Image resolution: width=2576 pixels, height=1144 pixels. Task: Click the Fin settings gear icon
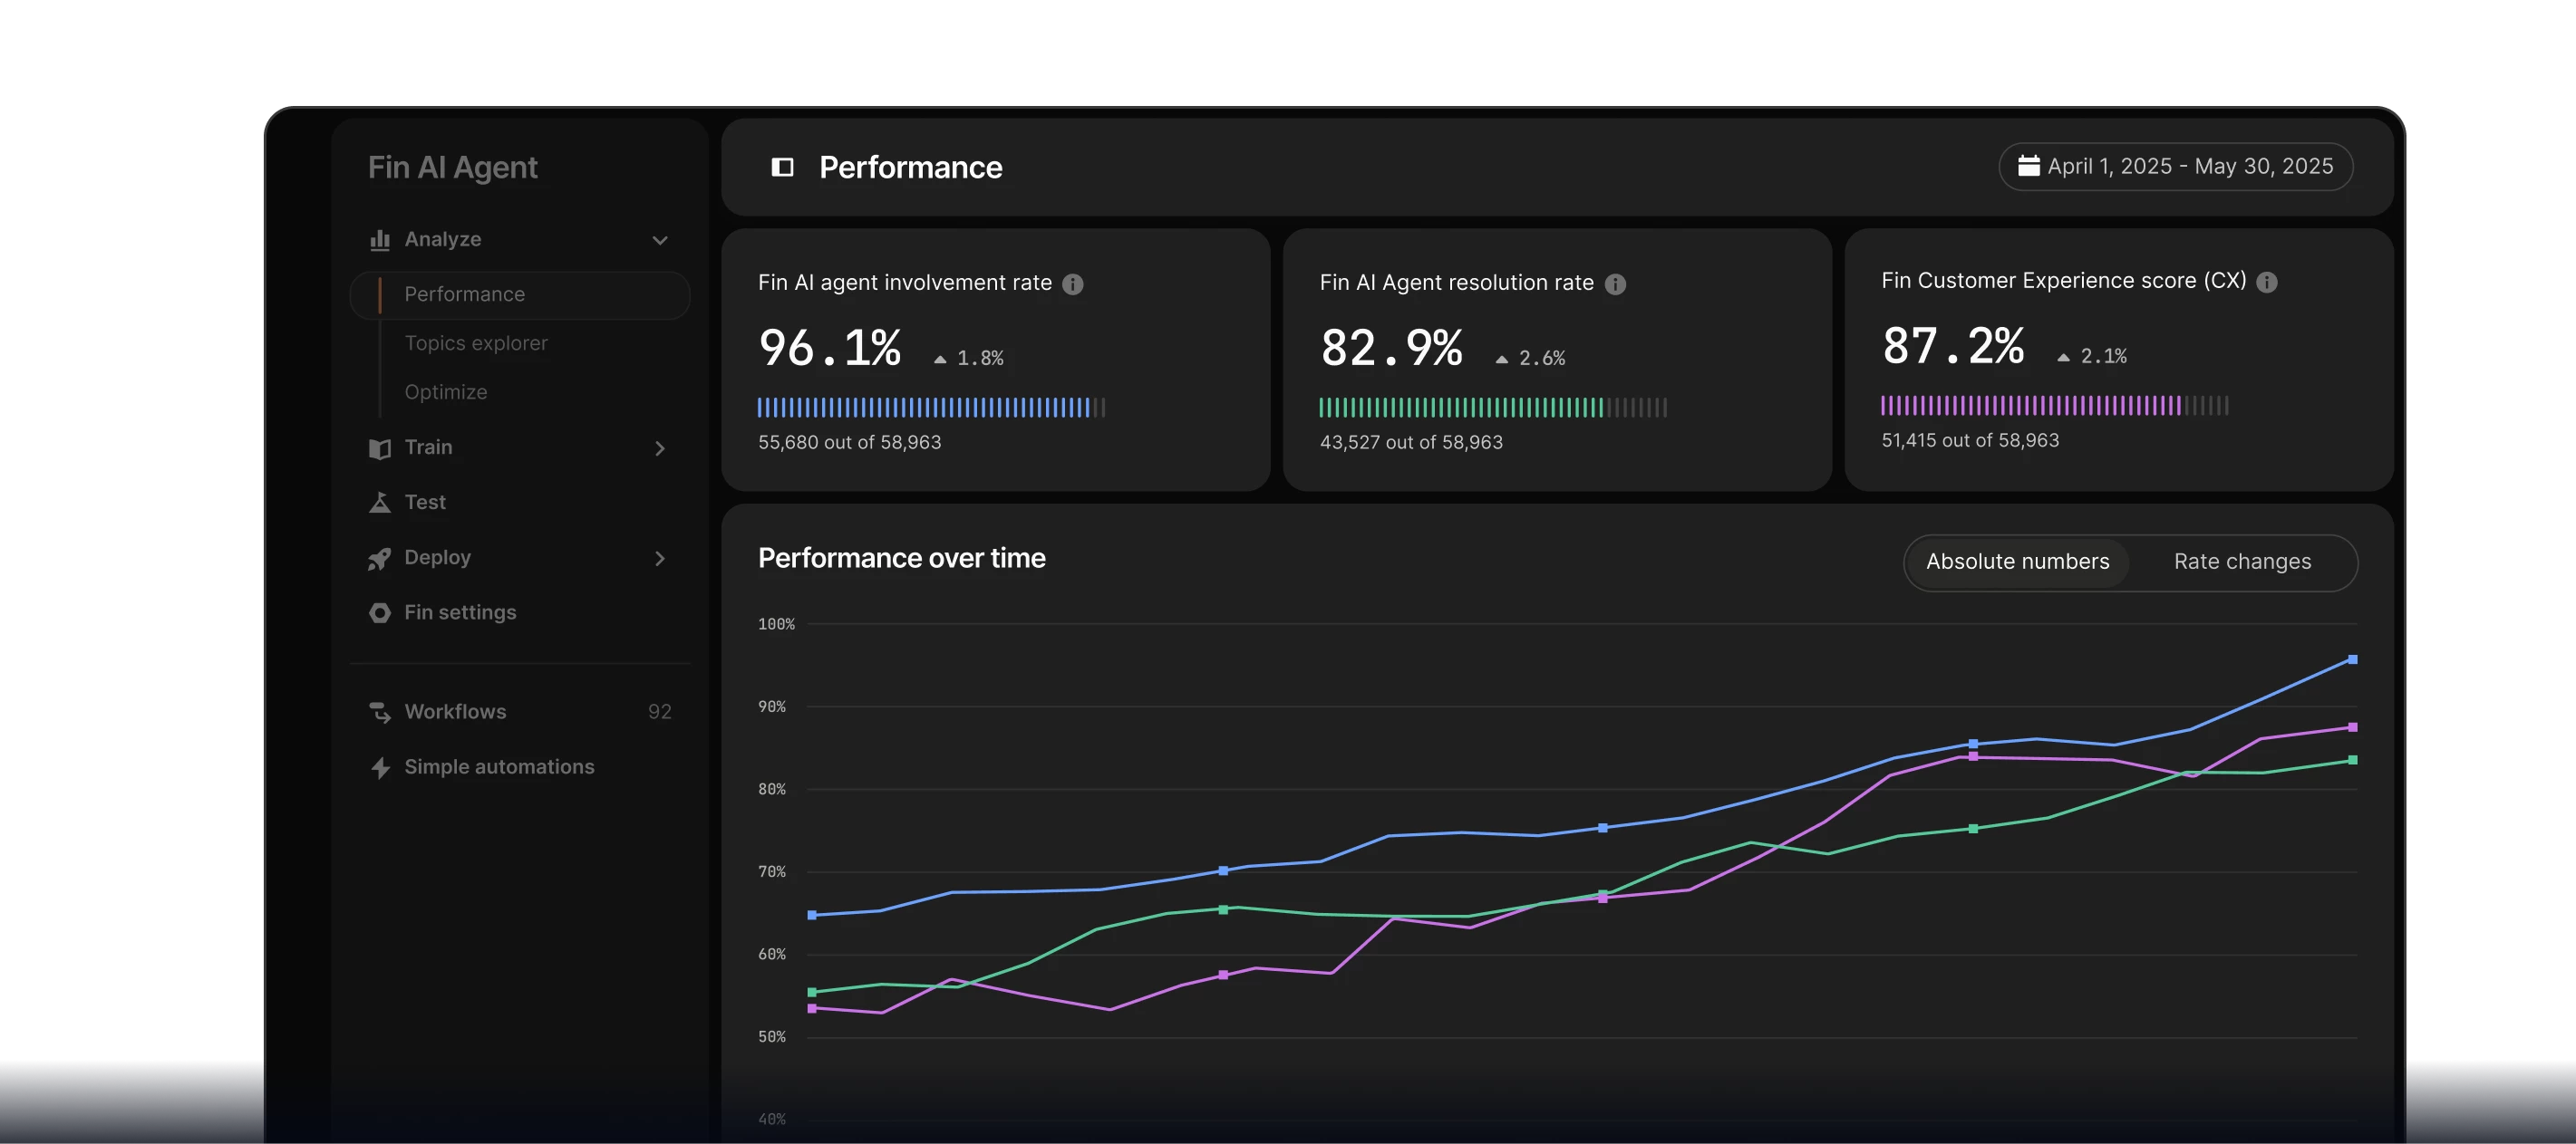(379, 612)
